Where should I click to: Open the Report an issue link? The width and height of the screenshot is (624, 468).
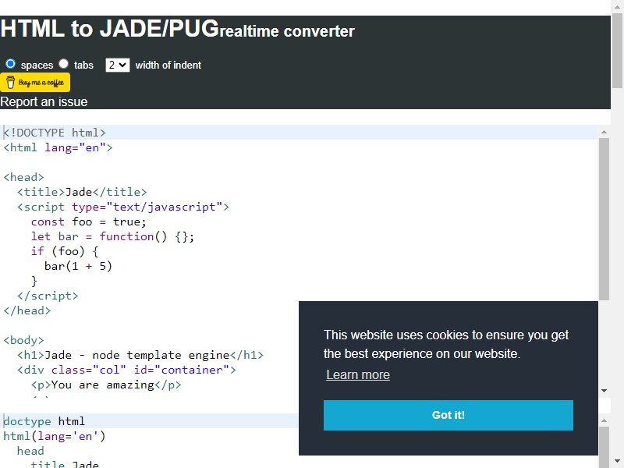click(x=44, y=102)
